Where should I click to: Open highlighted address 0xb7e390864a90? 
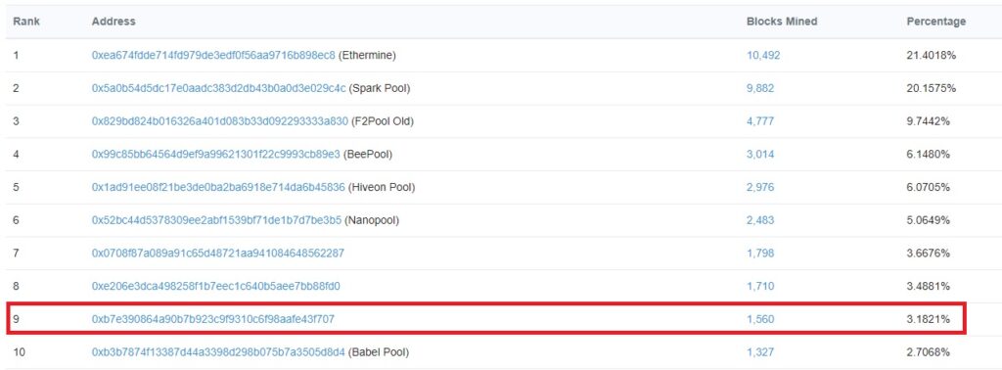[x=213, y=319]
